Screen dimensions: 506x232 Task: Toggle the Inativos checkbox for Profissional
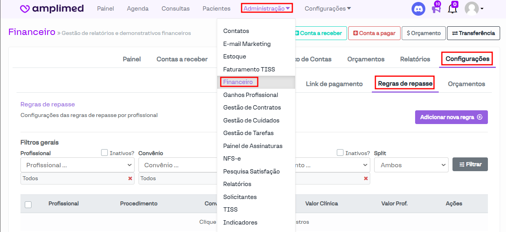(105, 153)
